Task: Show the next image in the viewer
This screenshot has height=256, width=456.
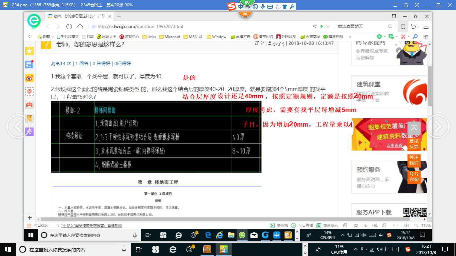Action: [438, 127]
